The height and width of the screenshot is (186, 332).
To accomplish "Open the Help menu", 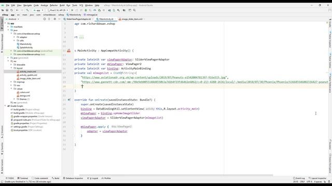I will pos(97,5).
